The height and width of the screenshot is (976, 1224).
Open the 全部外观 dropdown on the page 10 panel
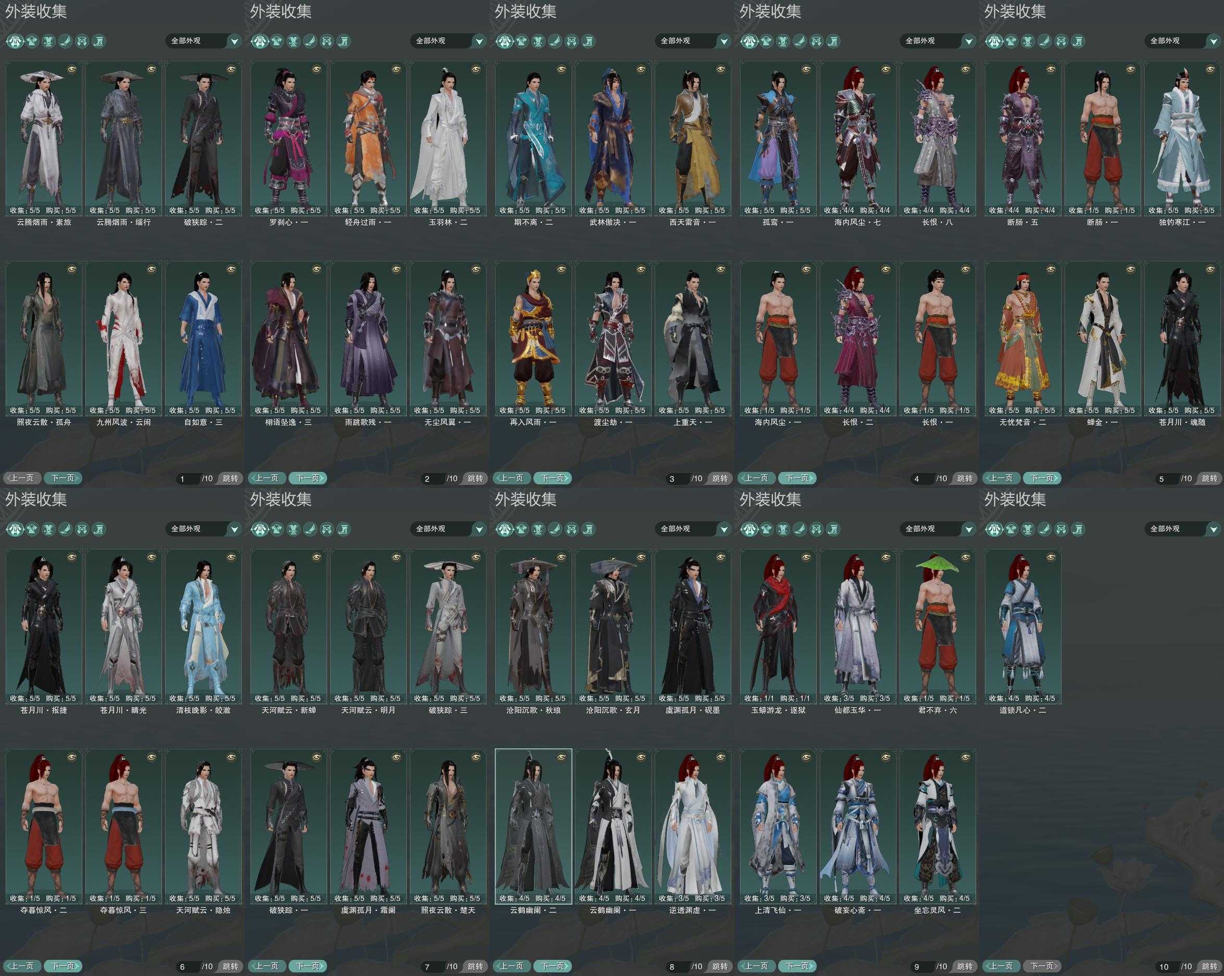(x=1182, y=529)
